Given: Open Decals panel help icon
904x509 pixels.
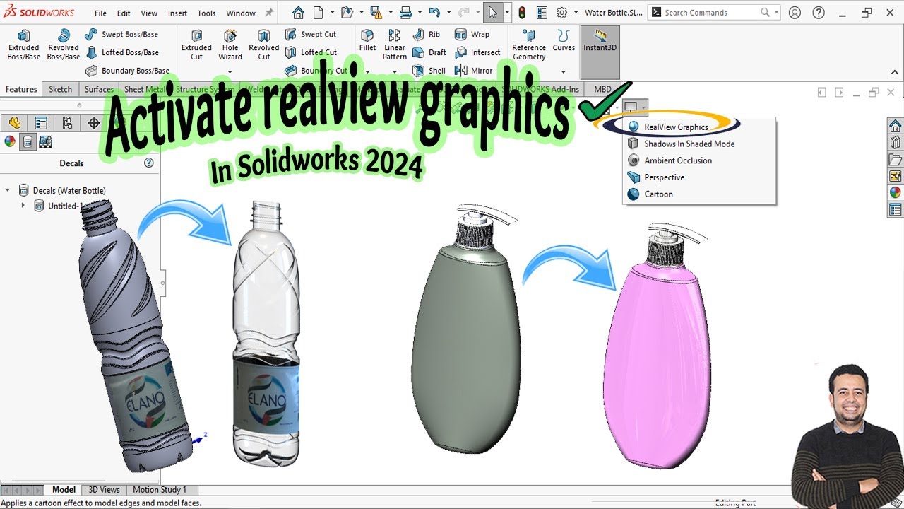Looking at the screenshot, I should [149, 163].
